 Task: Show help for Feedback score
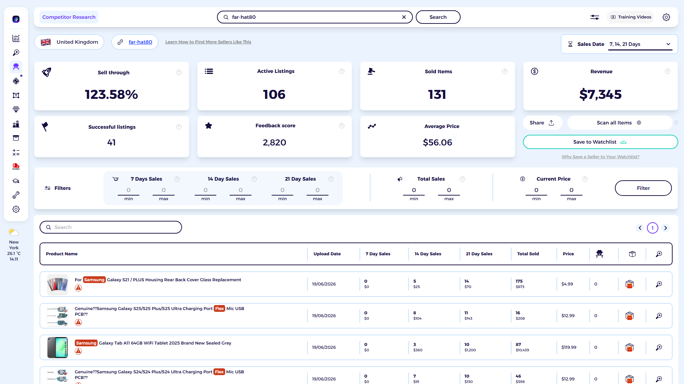click(x=342, y=126)
